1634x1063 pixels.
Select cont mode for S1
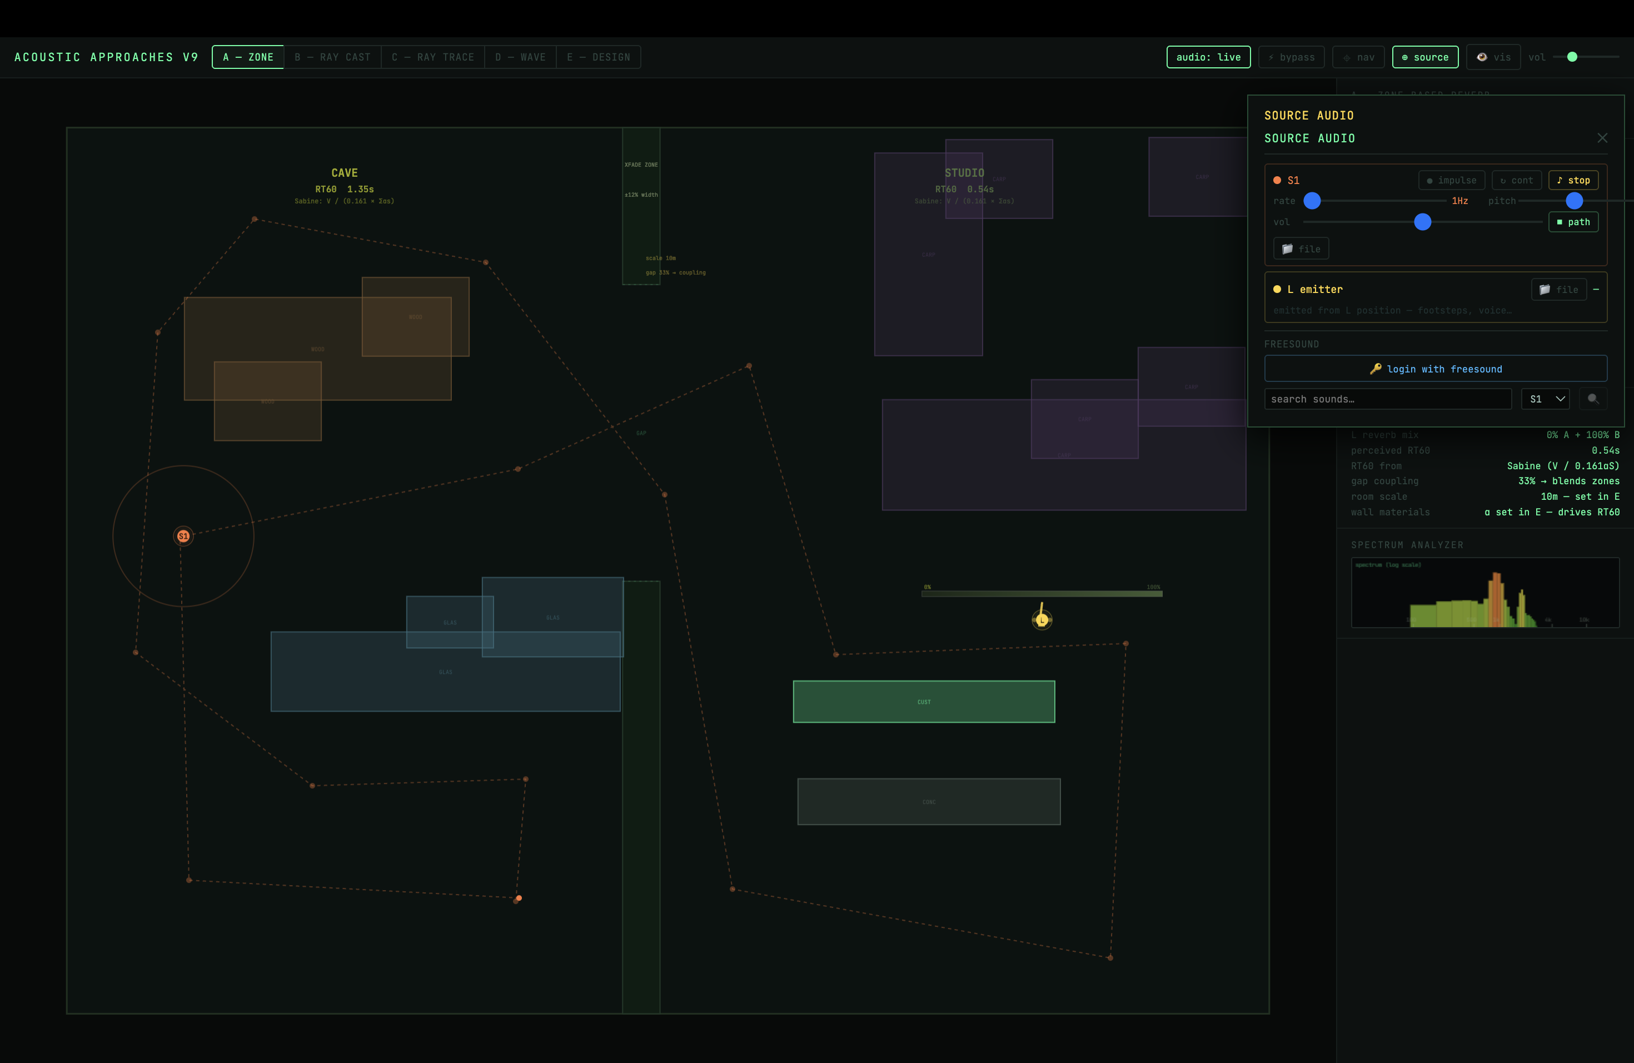click(1517, 180)
